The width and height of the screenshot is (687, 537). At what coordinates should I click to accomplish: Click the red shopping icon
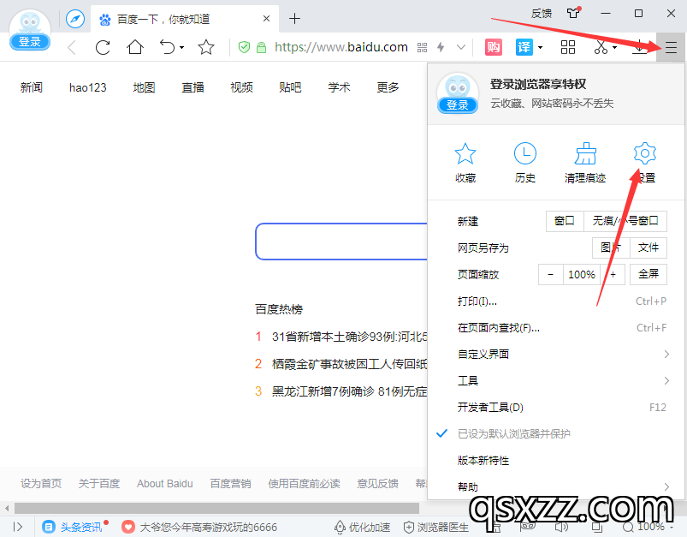click(494, 47)
